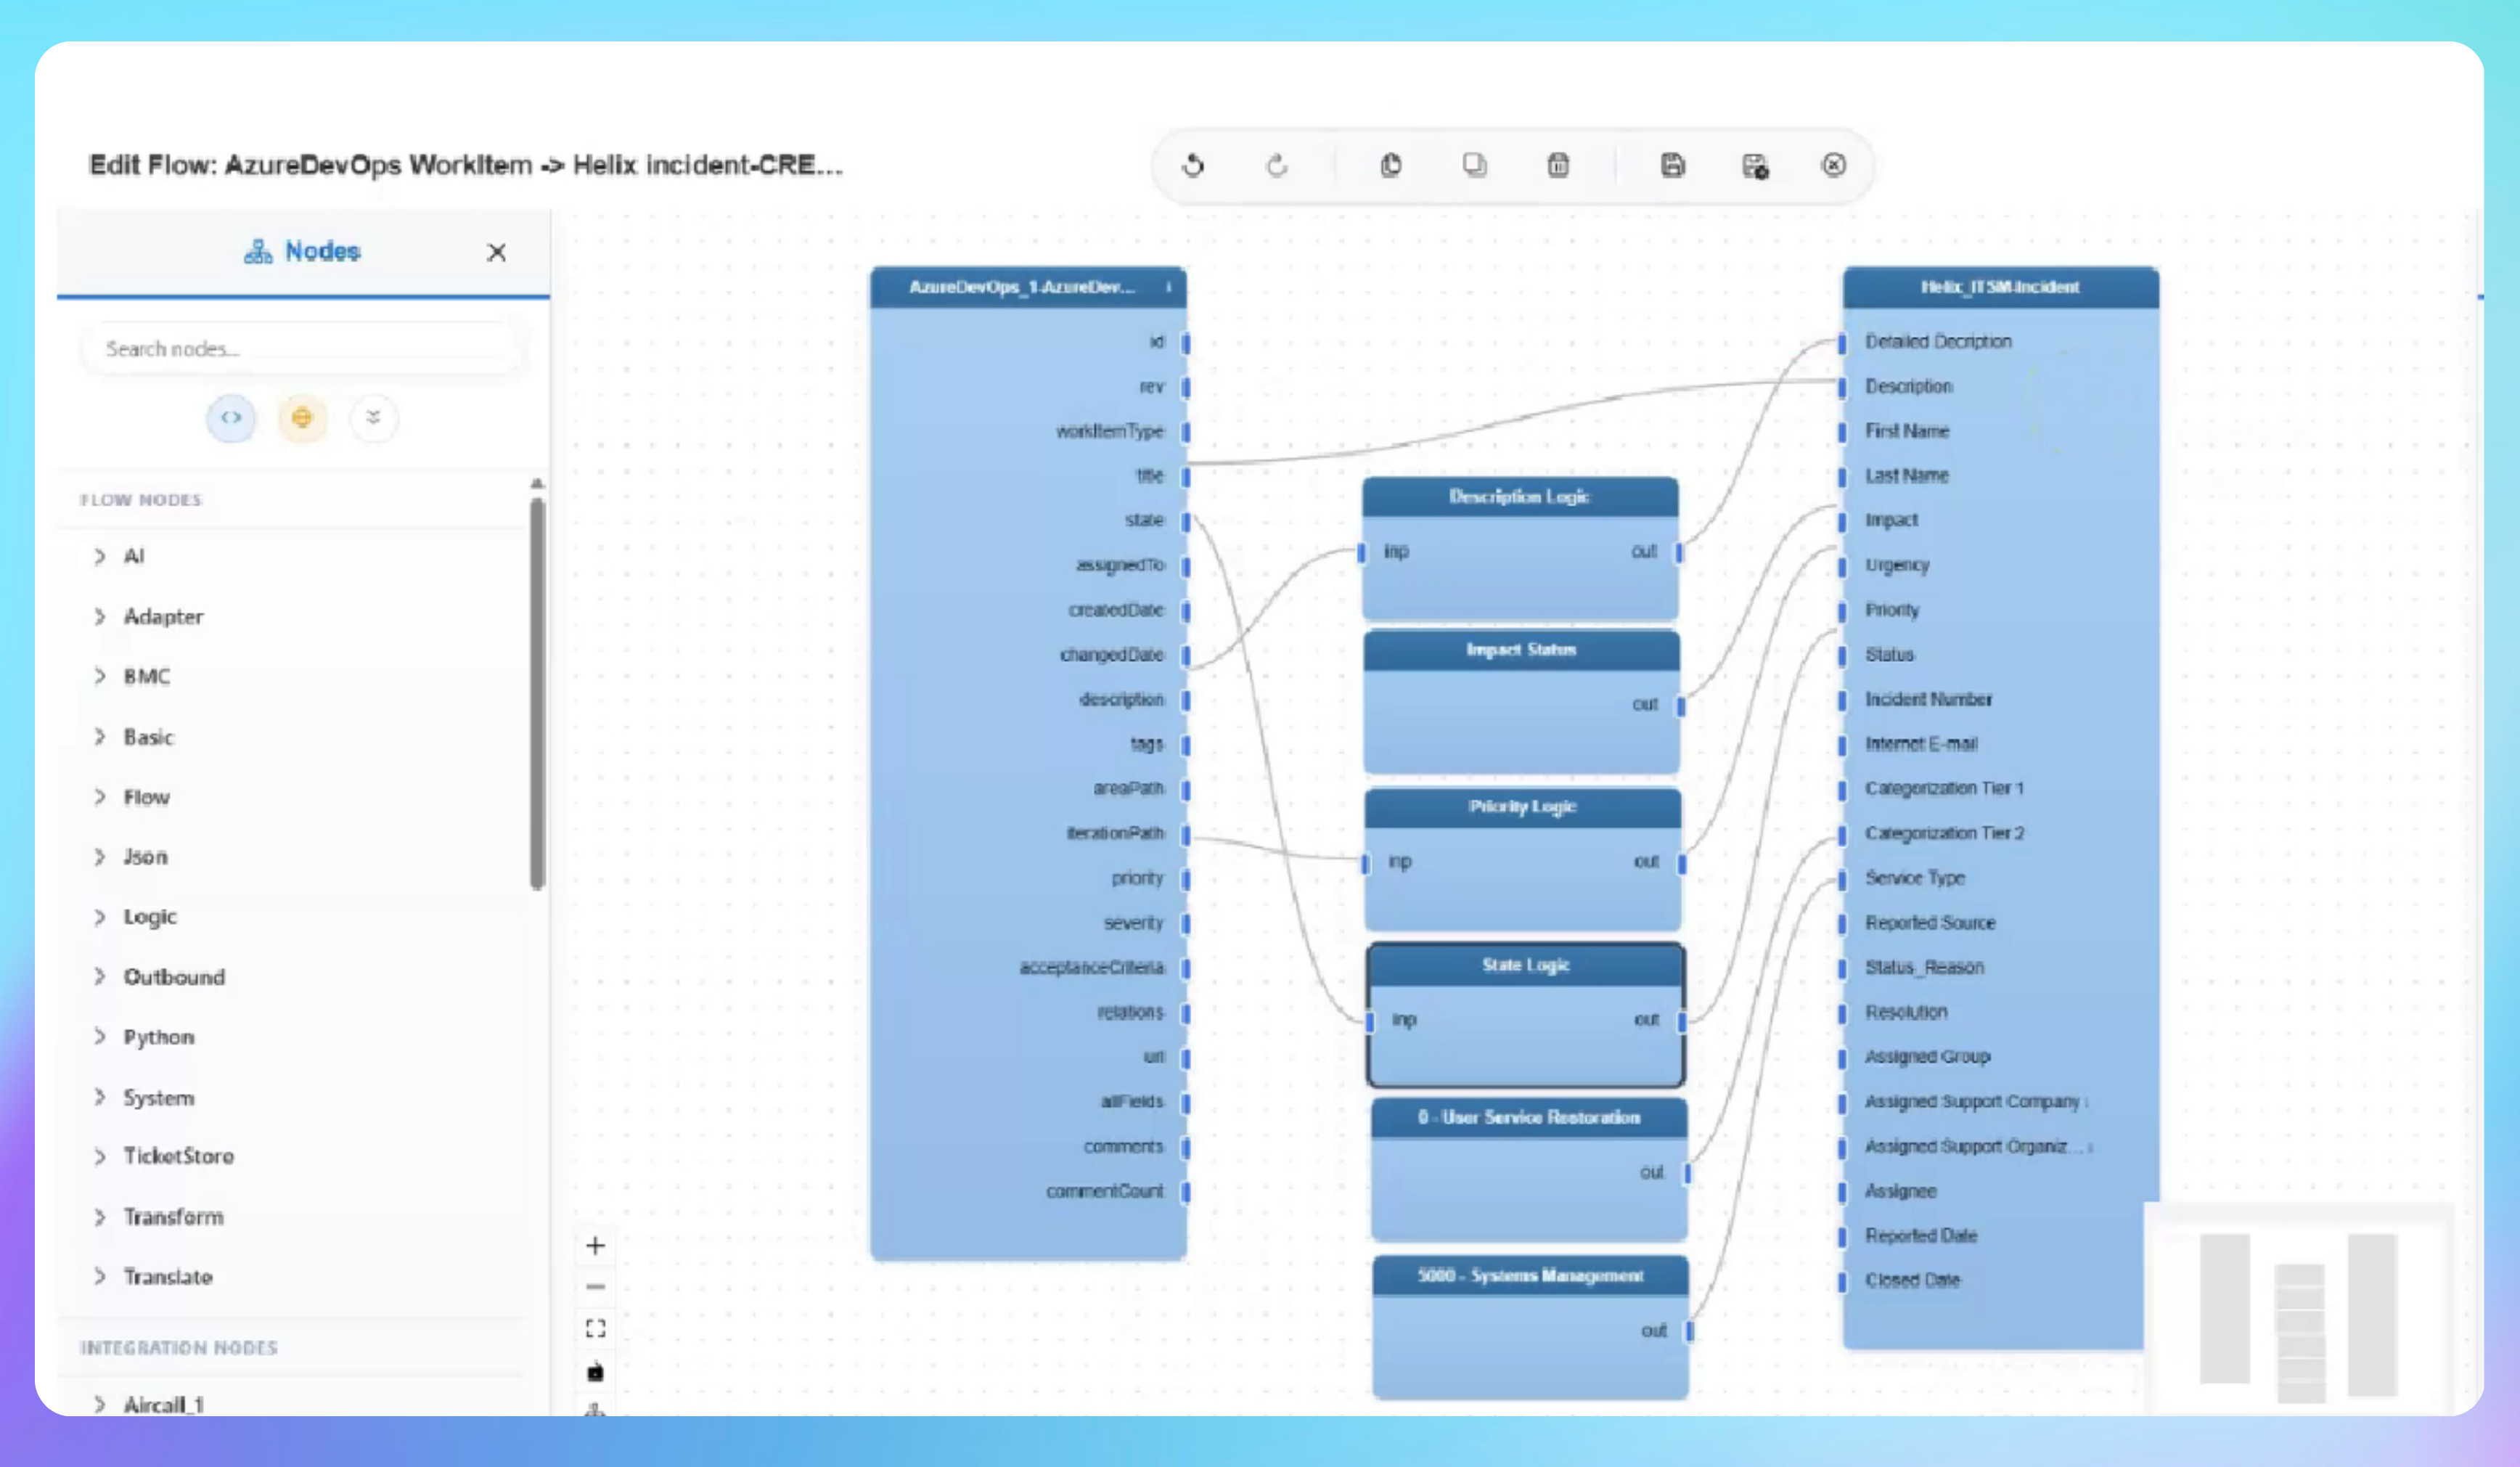The image size is (2520, 1467).
Task: Click the fit-view brackets button on the canvas
Action: point(596,1328)
